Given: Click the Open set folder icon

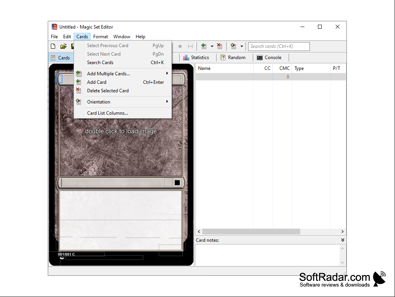Looking at the screenshot, I should (x=63, y=46).
